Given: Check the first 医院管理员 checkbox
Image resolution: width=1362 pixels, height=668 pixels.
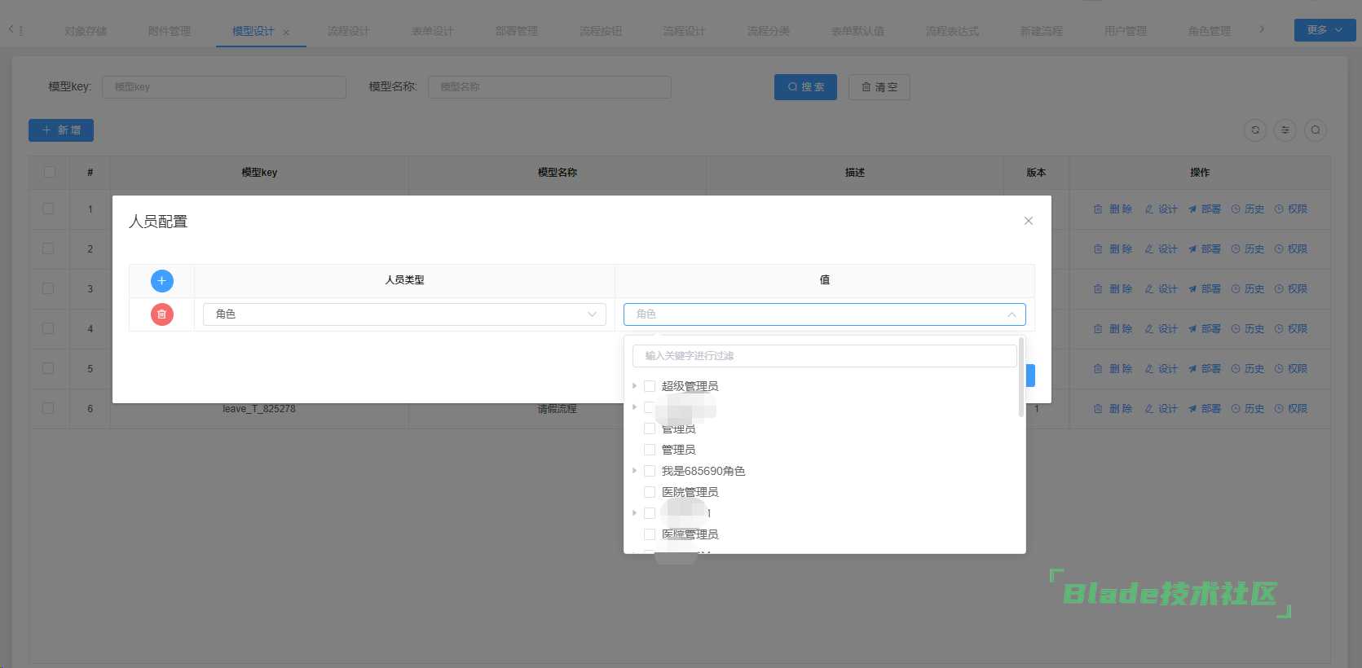Looking at the screenshot, I should click(650, 492).
